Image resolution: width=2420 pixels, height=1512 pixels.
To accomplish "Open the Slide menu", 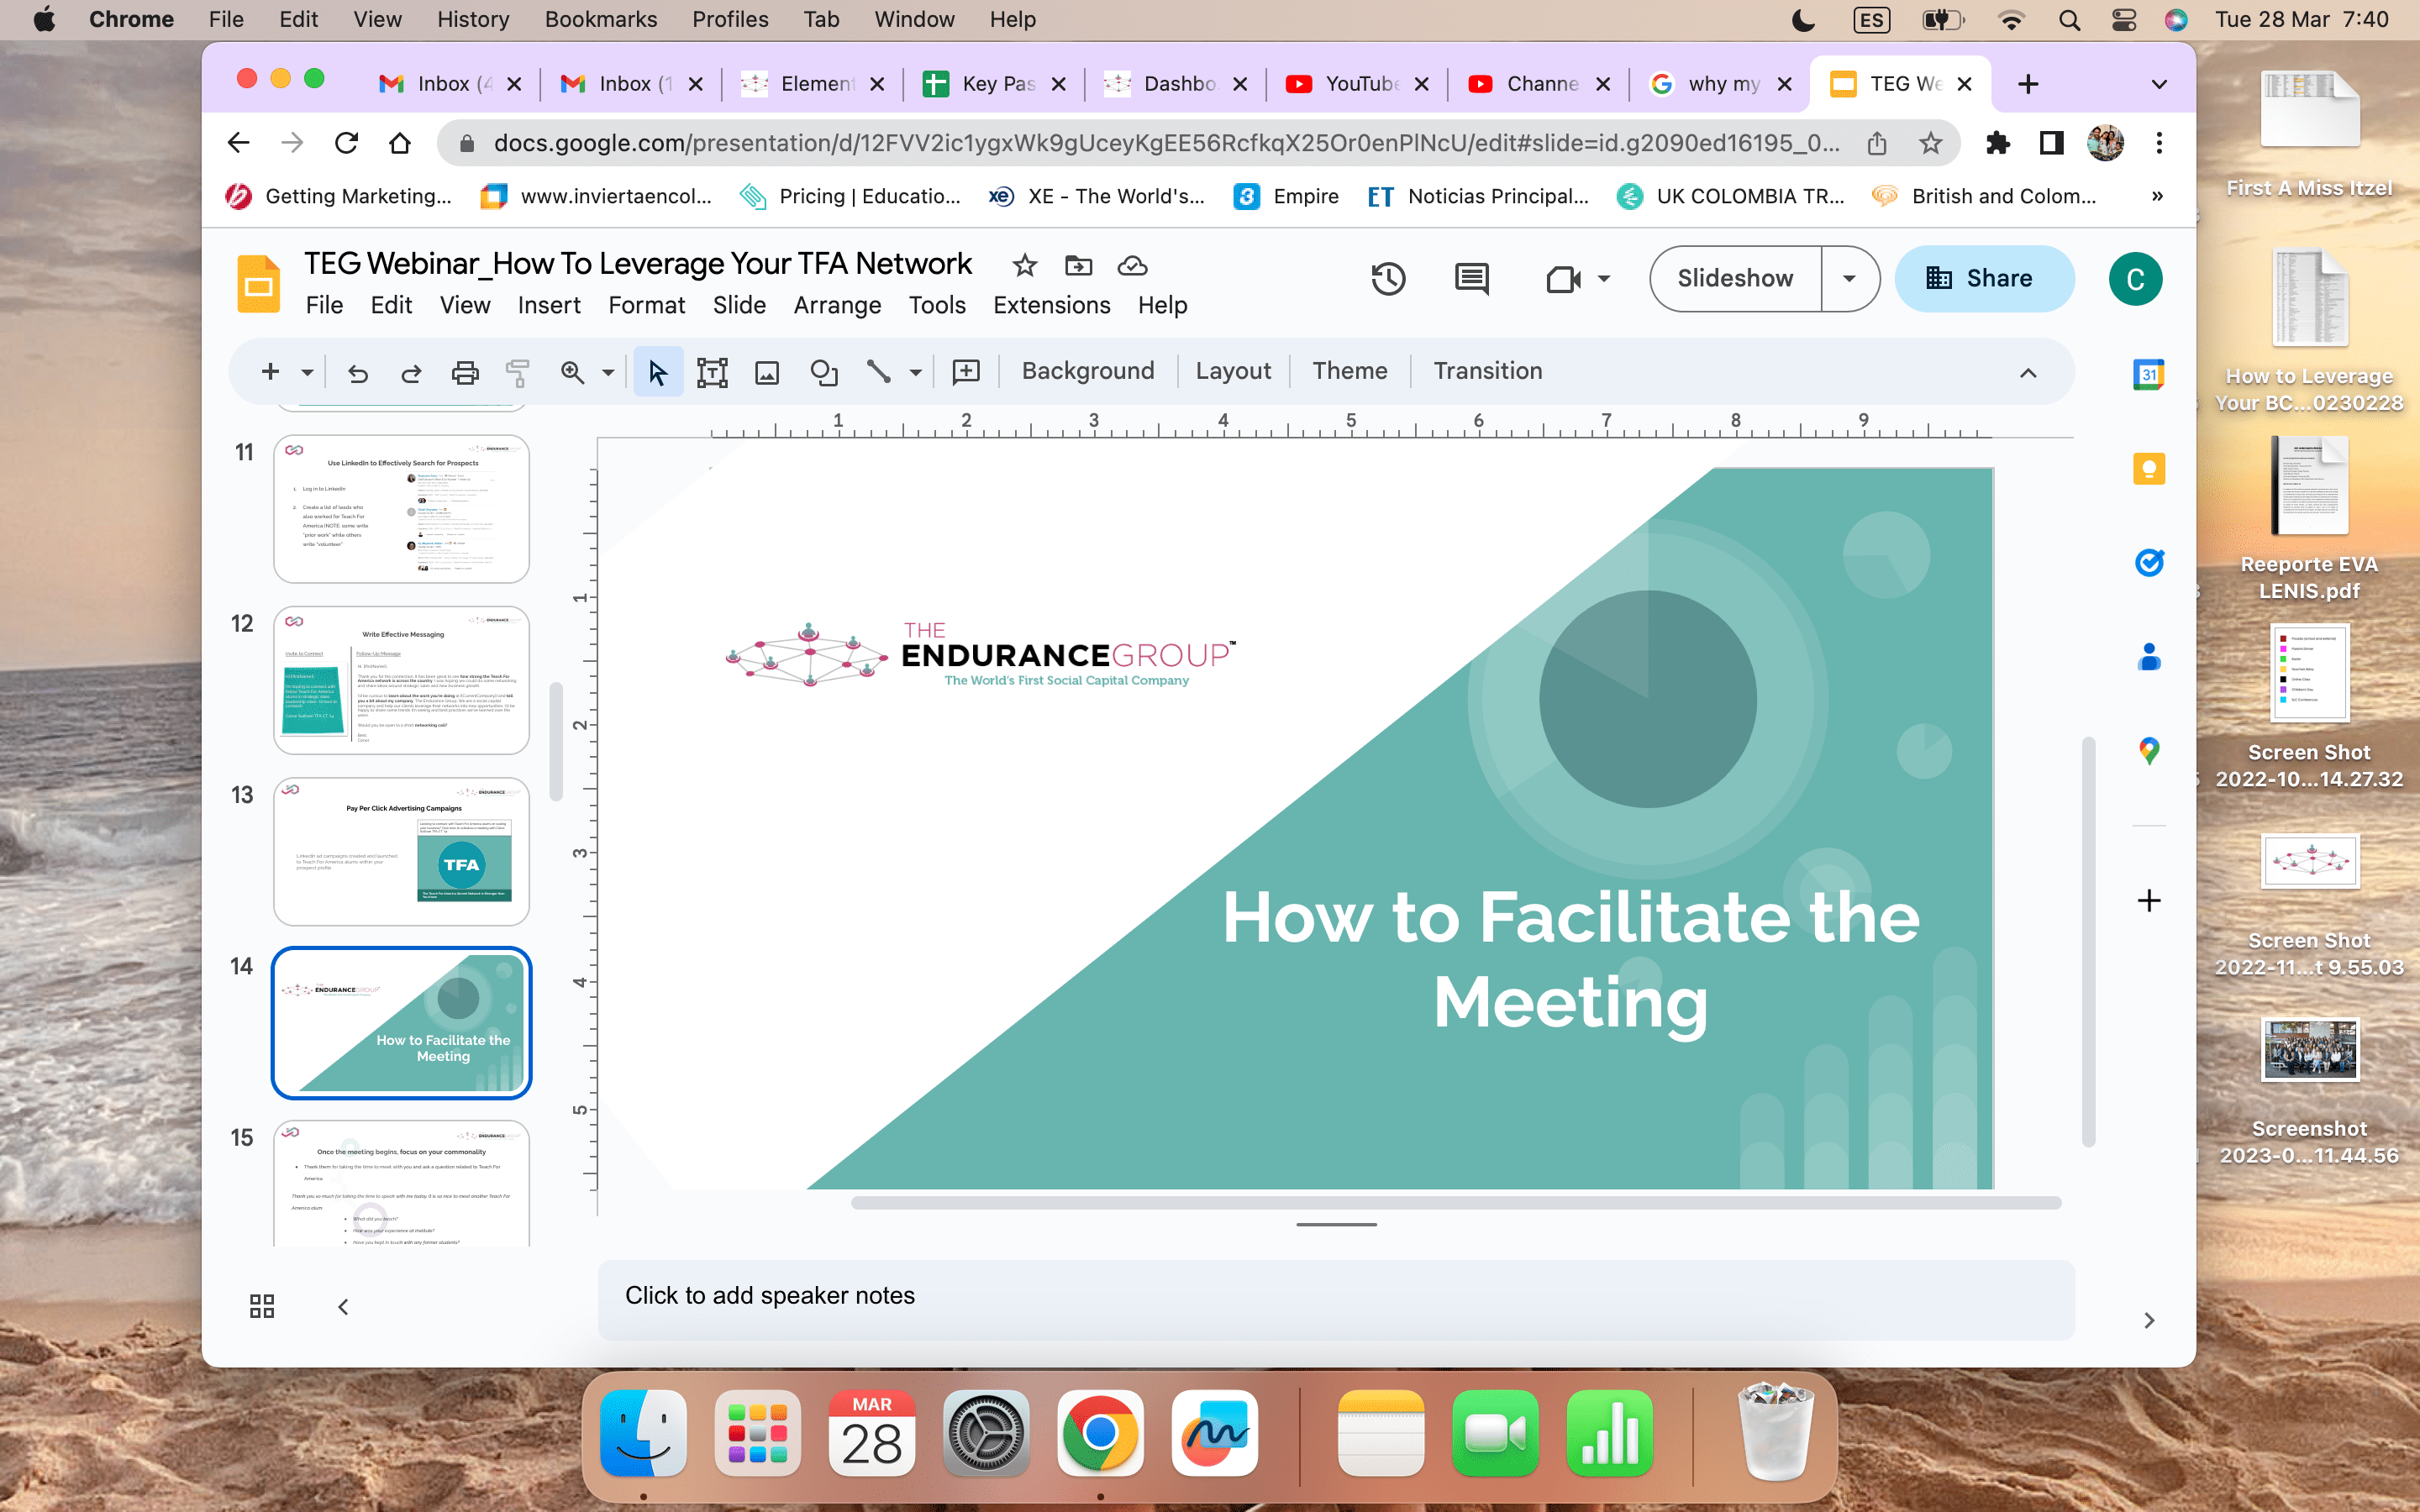I will tap(739, 305).
